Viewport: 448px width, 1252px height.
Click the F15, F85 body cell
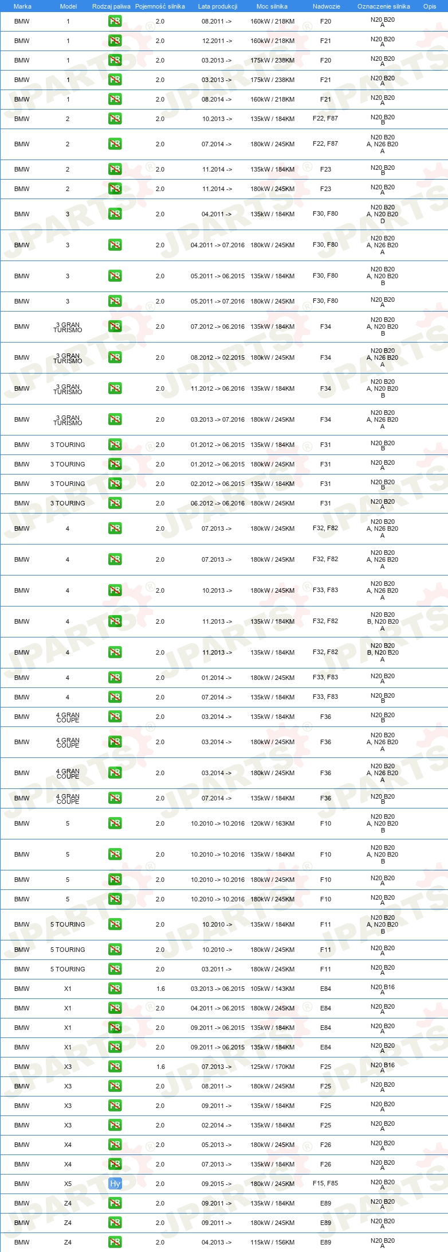[x=325, y=1183]
